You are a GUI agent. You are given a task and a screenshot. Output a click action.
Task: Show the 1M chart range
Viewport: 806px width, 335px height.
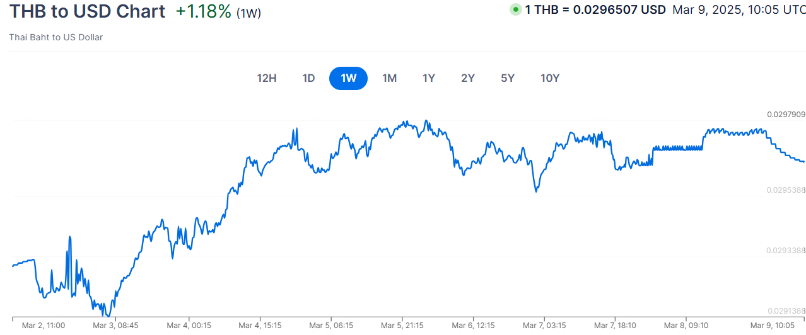coord(389,79)
